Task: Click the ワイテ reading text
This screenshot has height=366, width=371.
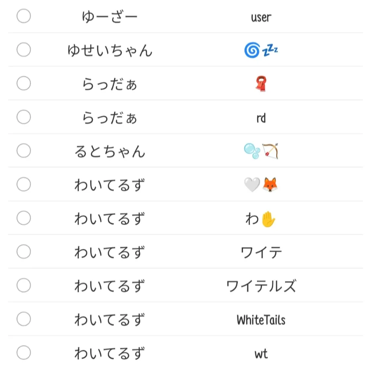Action: pos(261,253)
